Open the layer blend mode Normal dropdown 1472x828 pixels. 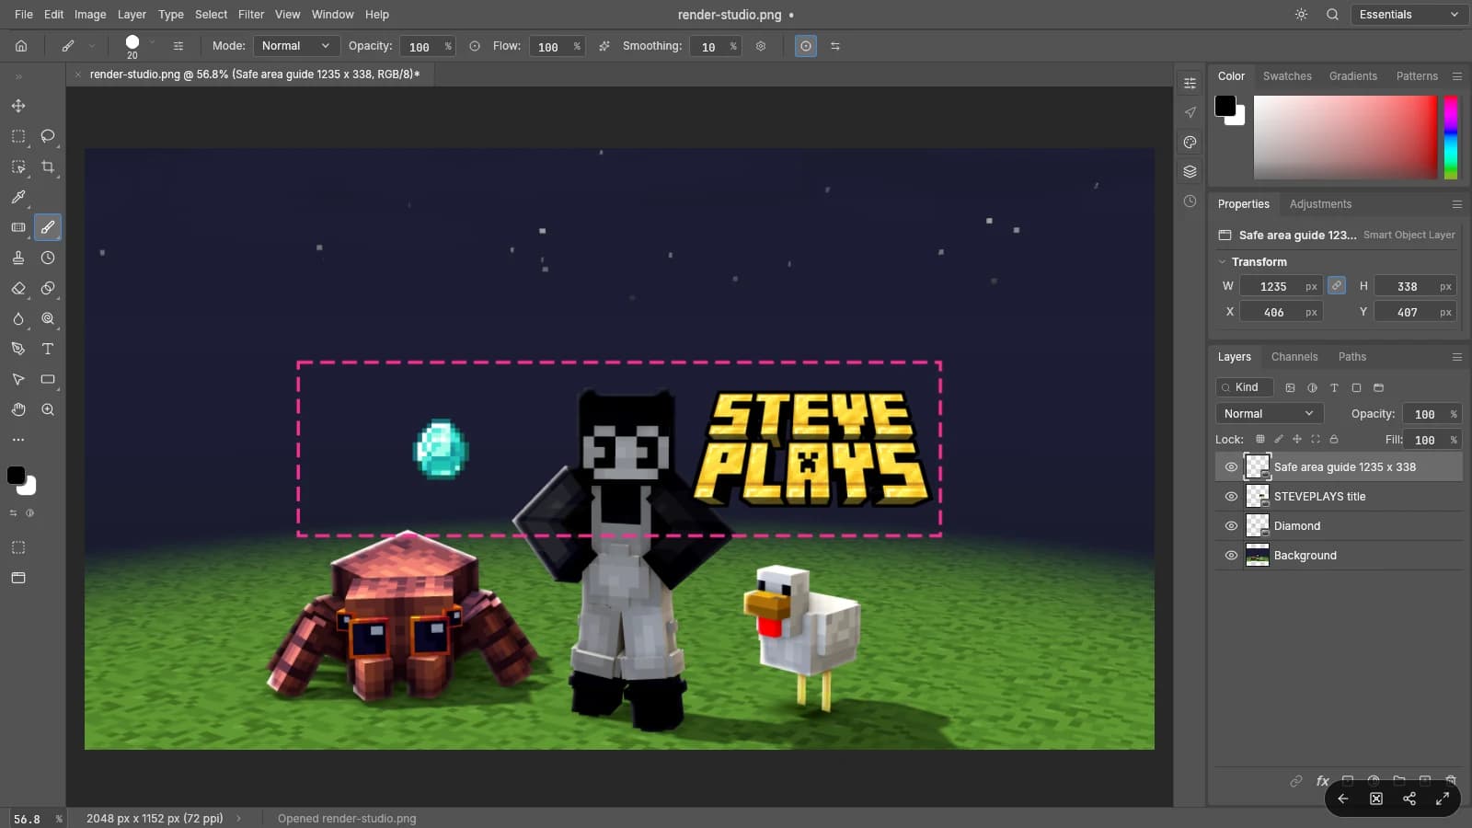click(1269, 414)
